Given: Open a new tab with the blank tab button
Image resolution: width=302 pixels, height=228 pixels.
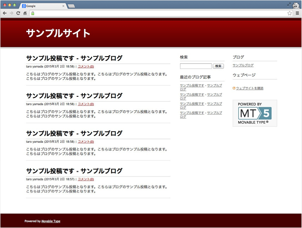Looking at the screenshot, I should tap(71, 6).
